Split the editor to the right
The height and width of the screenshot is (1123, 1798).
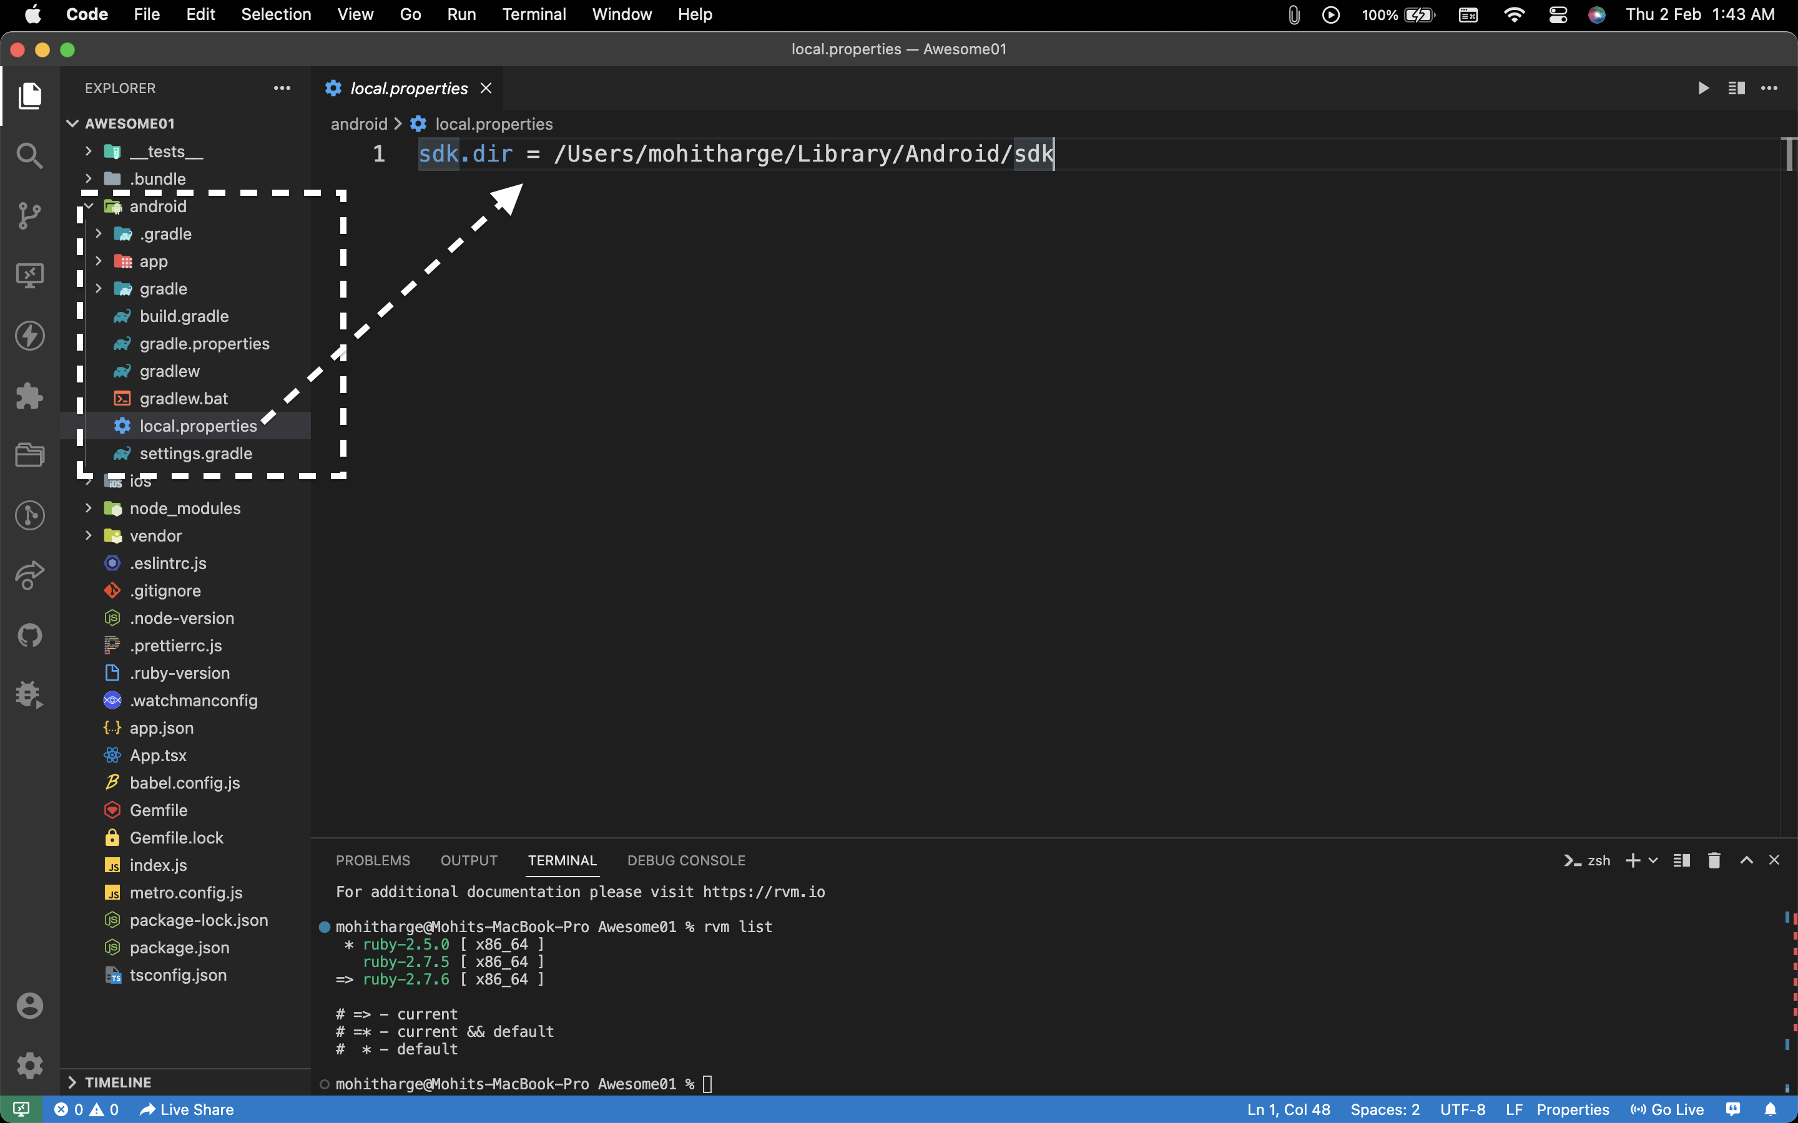(1736, 89)
